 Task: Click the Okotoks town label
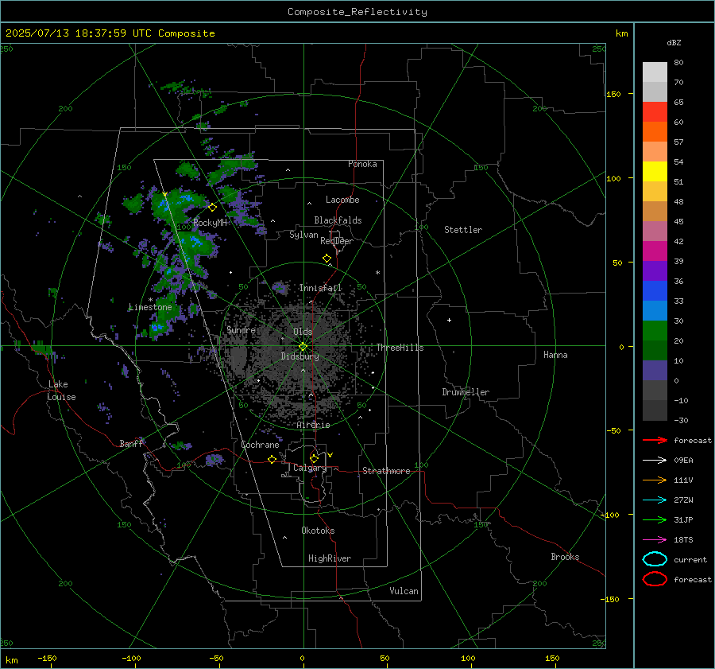click(x=318, y=531)
